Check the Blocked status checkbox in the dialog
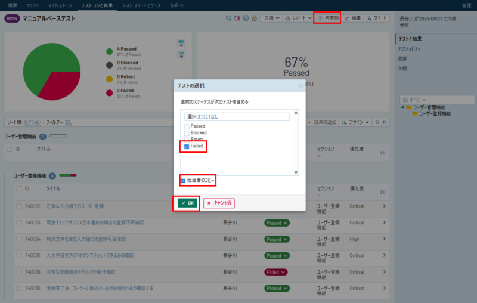Screen dimensions: 477x303 point(187,133)
